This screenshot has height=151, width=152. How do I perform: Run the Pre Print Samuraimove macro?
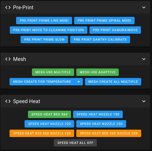pos(115,30)
